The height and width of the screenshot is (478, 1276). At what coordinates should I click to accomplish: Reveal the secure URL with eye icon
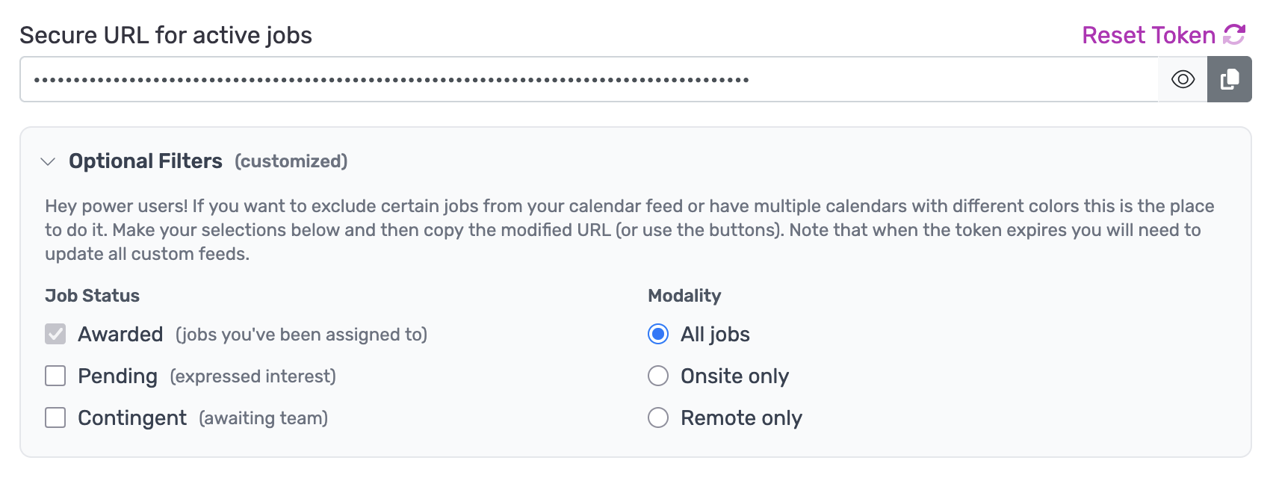coord(1183,79)
